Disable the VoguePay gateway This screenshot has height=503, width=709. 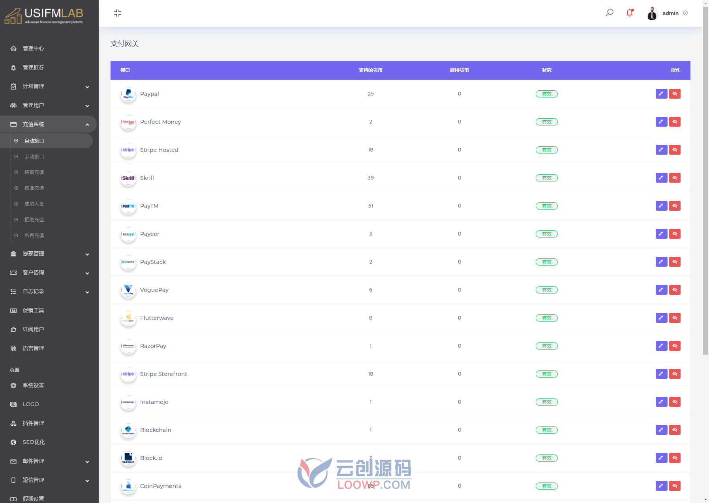point(675,290)
